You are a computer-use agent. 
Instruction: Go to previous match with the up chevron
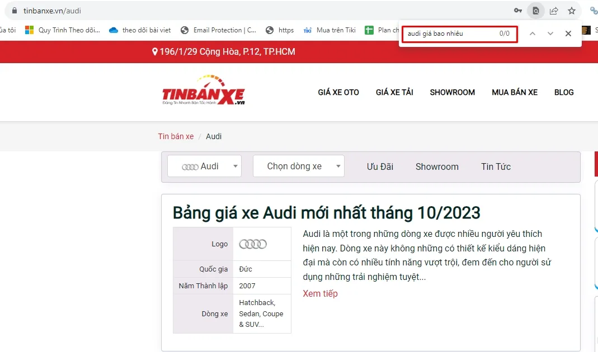click(533, 34)
